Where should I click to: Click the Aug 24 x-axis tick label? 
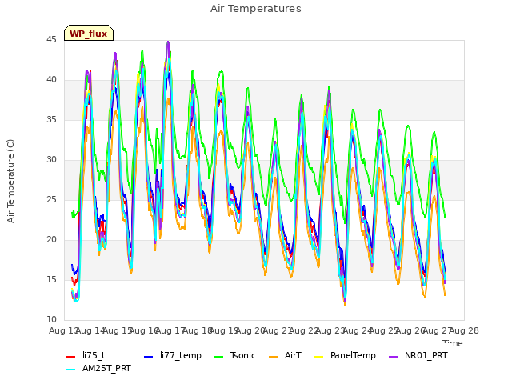pyautogui.click(x=358, y=330)
